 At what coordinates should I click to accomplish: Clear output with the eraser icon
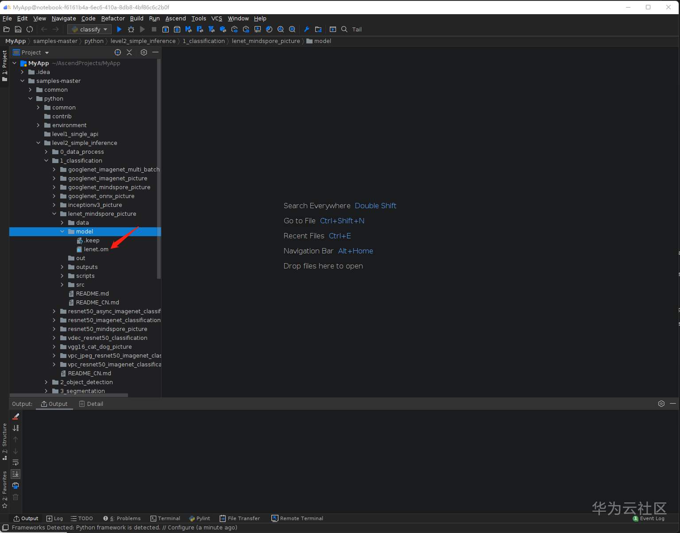(x=15, y=416)
